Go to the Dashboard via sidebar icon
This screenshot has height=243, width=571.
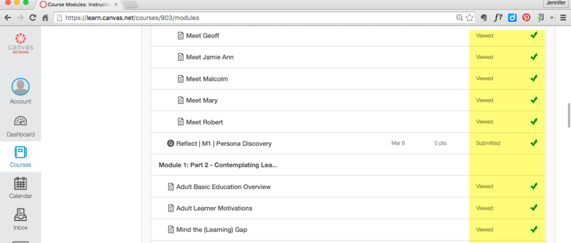click(x=21, y=125)
